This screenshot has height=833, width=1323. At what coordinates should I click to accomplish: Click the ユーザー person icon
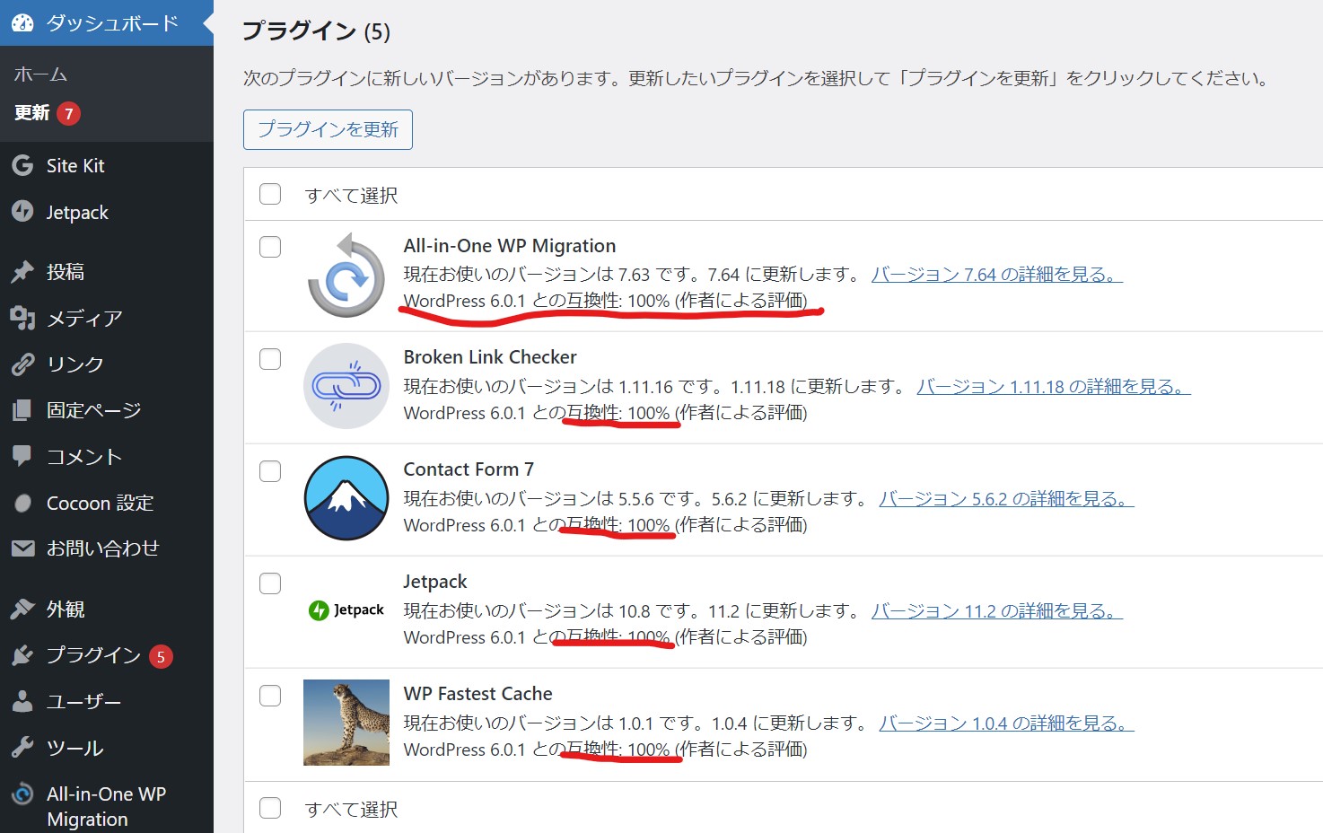(22, 702)
